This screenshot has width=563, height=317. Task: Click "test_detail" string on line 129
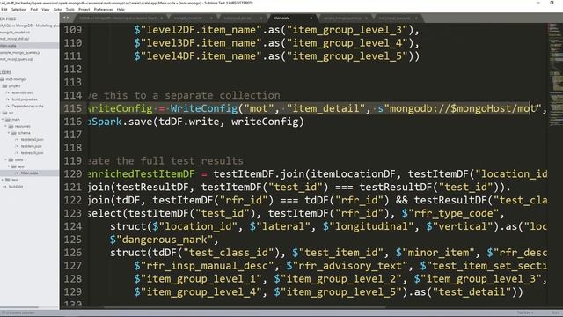tap(472, 291)
